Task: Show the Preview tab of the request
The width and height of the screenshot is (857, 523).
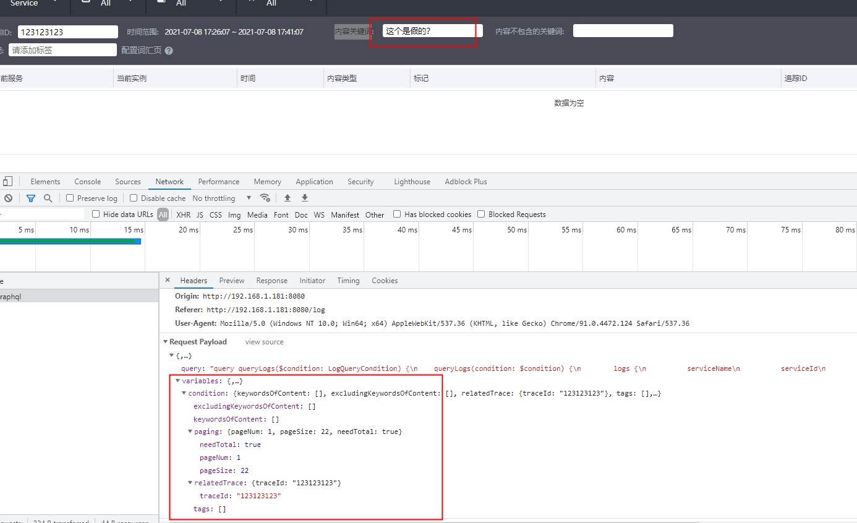Action: tap(232, 281)
